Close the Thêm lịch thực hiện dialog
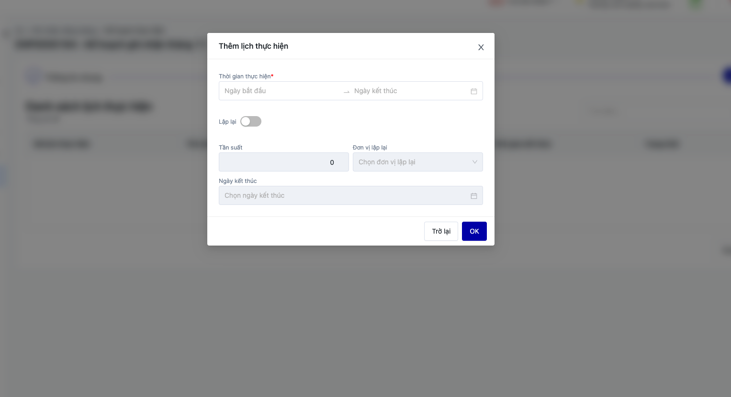731x397 pixels. (481, 47)
